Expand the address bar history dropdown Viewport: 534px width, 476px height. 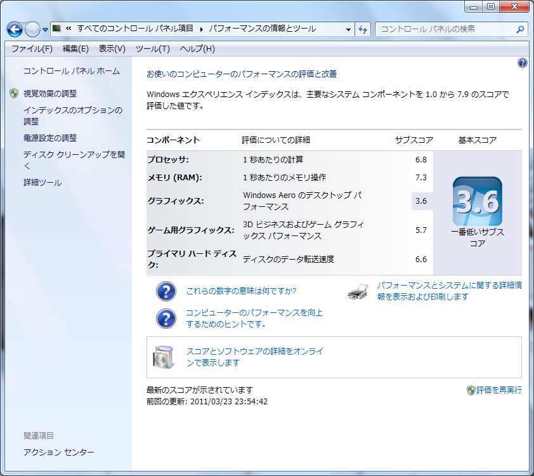(x=348, y=29)
